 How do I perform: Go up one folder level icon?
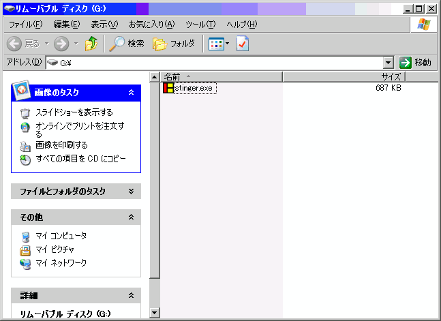coord(91,44)
